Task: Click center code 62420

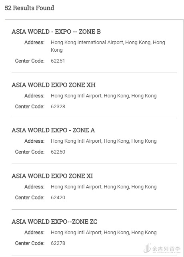Action: 58,198
